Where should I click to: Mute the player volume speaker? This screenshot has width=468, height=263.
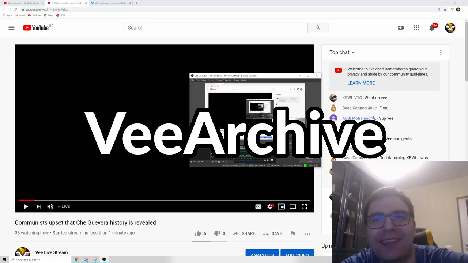(50, 207)
